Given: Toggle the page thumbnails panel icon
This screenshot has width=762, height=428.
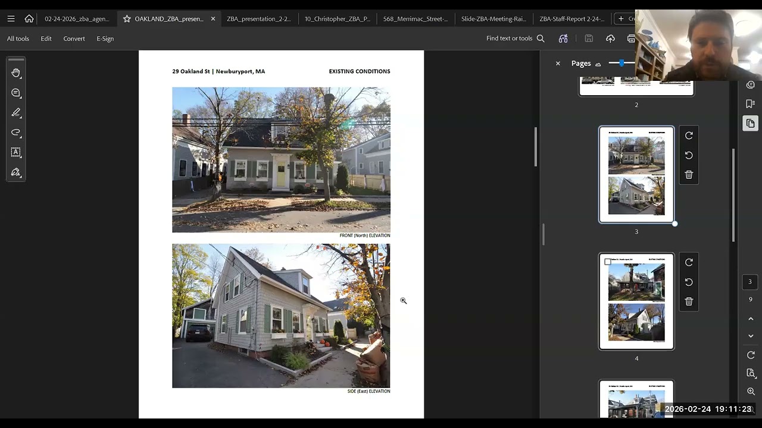Looking at the screenshot, I should coord(750,123).
